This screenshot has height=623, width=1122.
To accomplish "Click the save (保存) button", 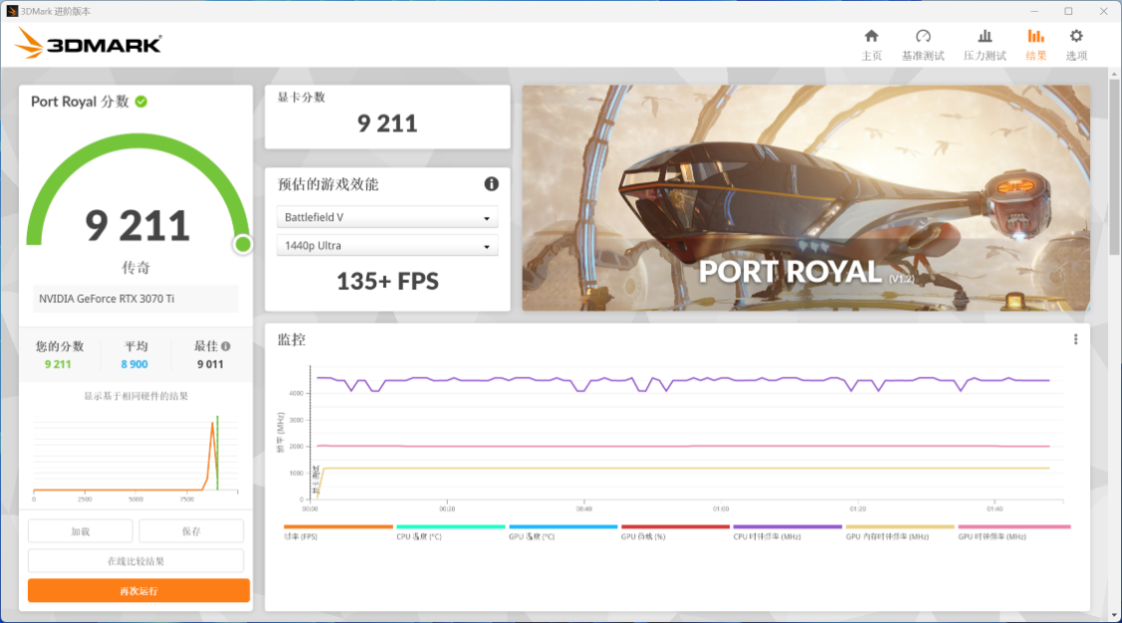I will pyautogui.click(x=191, y=531).
